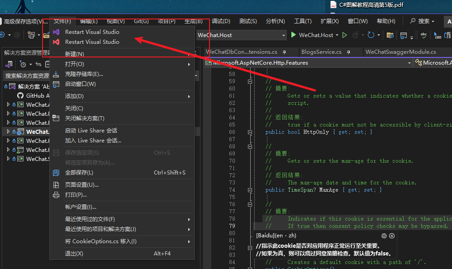Switch to the BlogsService.cs tab
Viewport: 452px width, 269px height.
click(321, 52)
